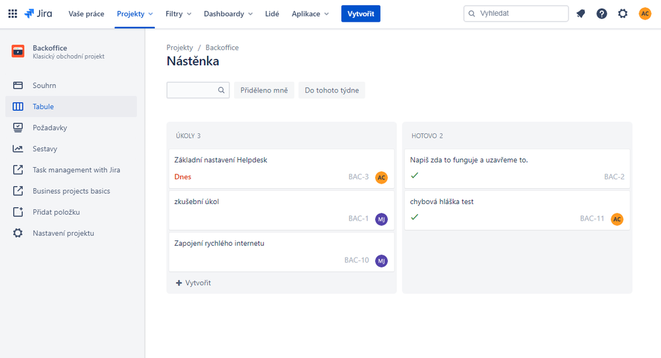Open the settings gear icon
The width and height of the screenshot is (661, 358).
(x=623, y=13)
